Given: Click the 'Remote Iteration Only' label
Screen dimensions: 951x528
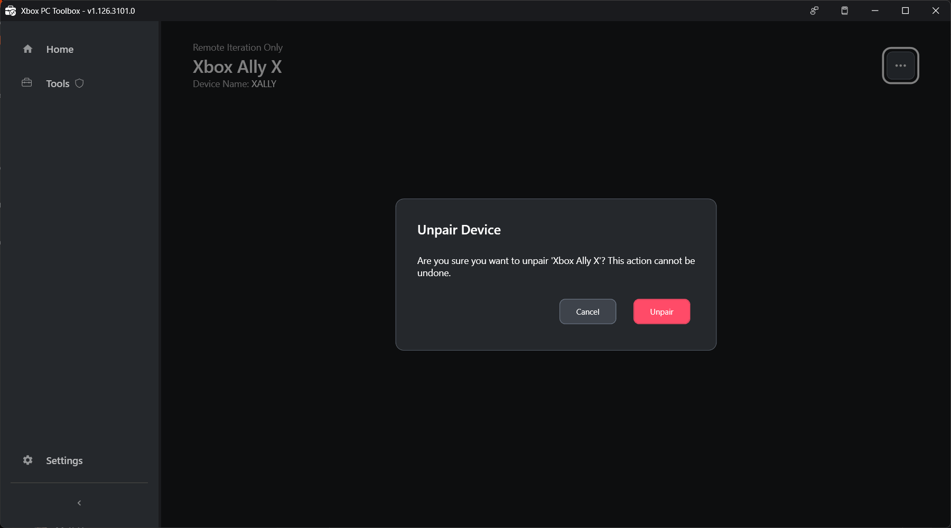Looking at the screenshot, I should tap(238, 48).
